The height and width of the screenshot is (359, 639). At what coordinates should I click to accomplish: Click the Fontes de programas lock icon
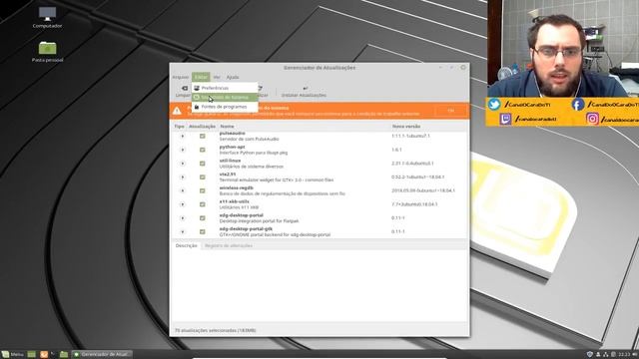point(197,107)
